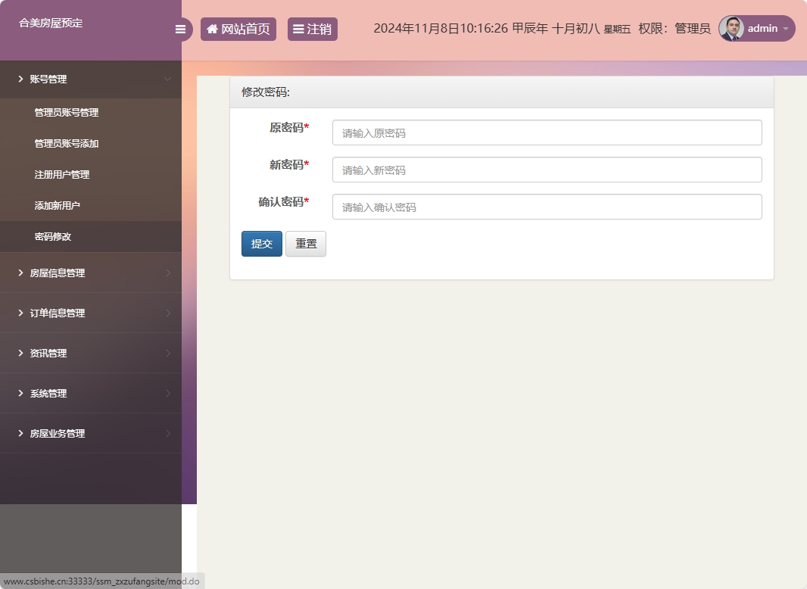The height and width of the screenshot is (589, 807).
Task: Click the 权限: 管理员 text
Action: [x=675, y=28]
